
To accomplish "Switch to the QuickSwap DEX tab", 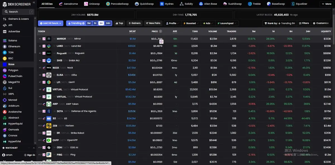I will 145,4.
